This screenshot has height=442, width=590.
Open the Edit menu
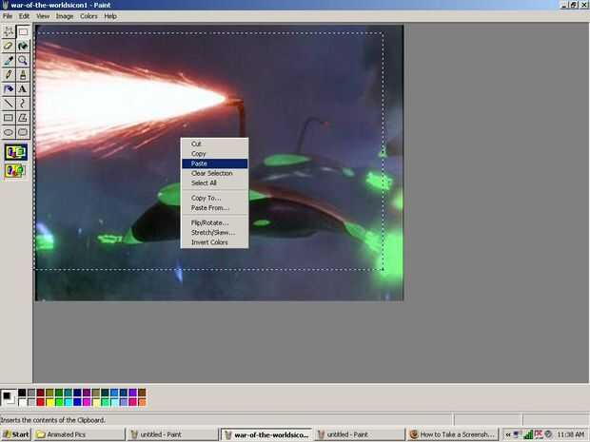pyautogui.click(x=24, y=16)
